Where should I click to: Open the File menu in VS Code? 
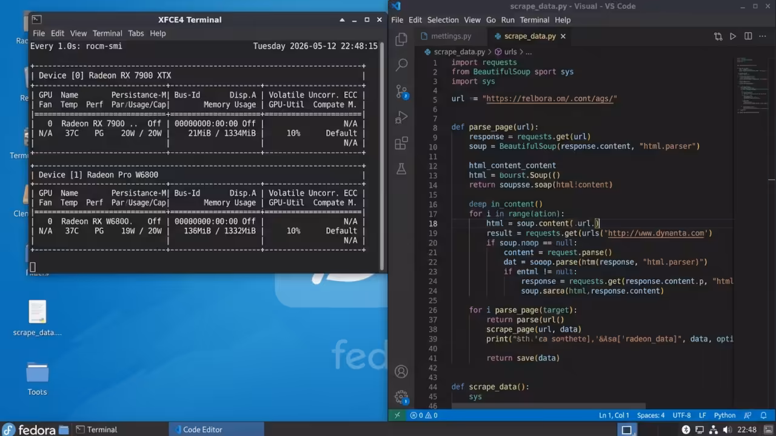pos(398,20)
